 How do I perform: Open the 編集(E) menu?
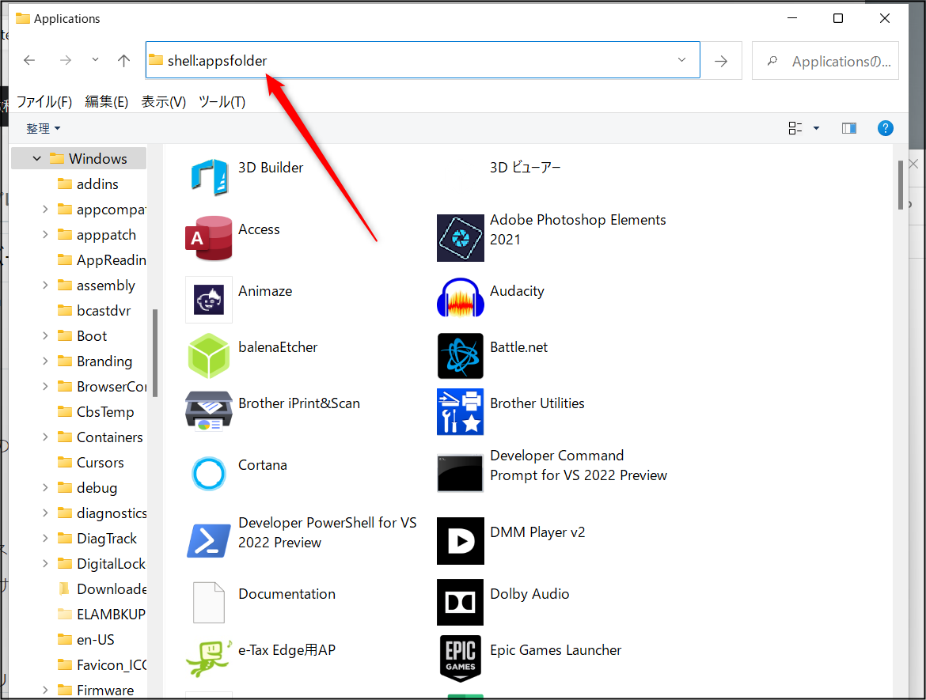pyautogui.click(x=106, y=101)
